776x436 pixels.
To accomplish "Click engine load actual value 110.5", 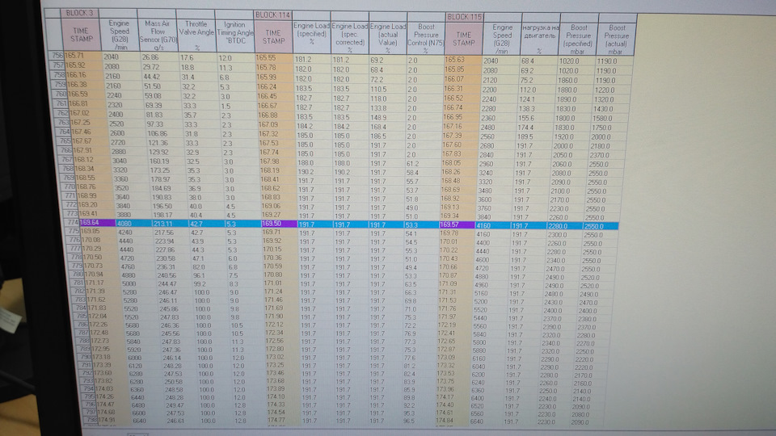I will point(378,89).
